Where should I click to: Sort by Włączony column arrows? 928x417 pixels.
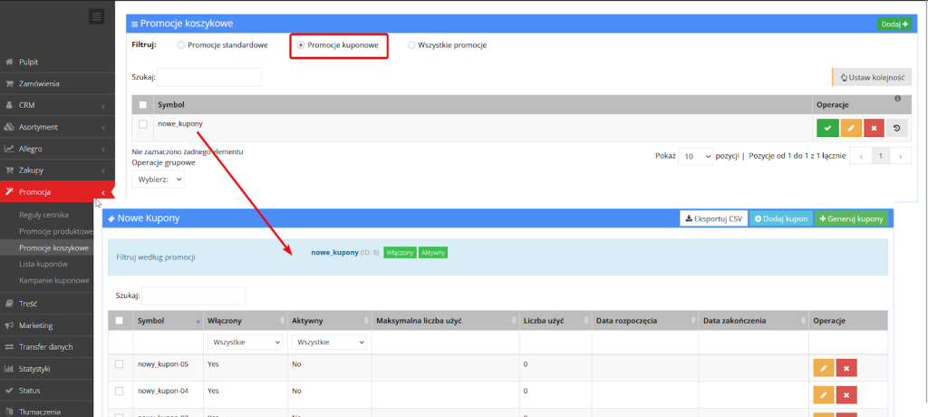point(283,321)
